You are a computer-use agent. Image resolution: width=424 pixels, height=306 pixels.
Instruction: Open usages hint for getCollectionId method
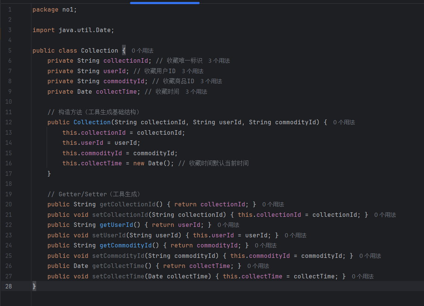(x=273, y=204)
